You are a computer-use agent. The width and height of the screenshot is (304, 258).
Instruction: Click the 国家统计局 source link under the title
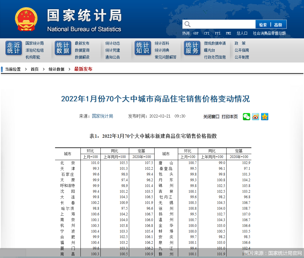tap(103, 116)
